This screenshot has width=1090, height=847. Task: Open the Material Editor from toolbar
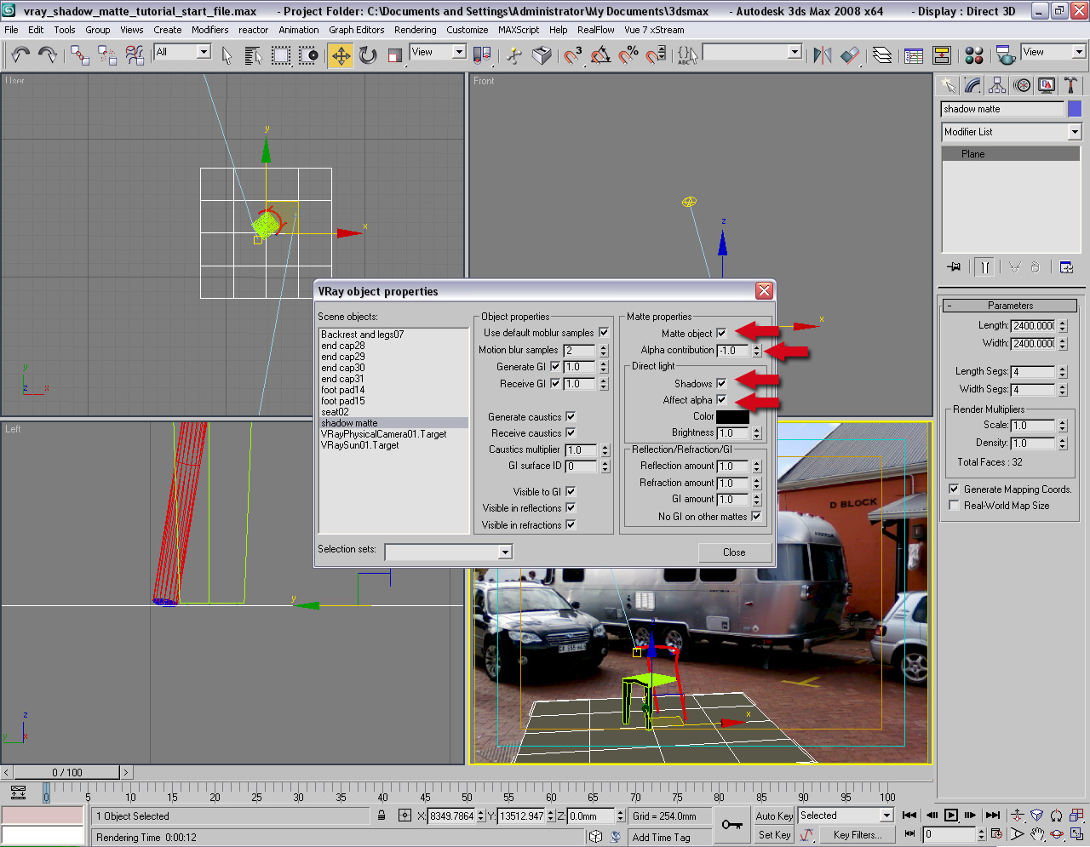pos(974,56)
